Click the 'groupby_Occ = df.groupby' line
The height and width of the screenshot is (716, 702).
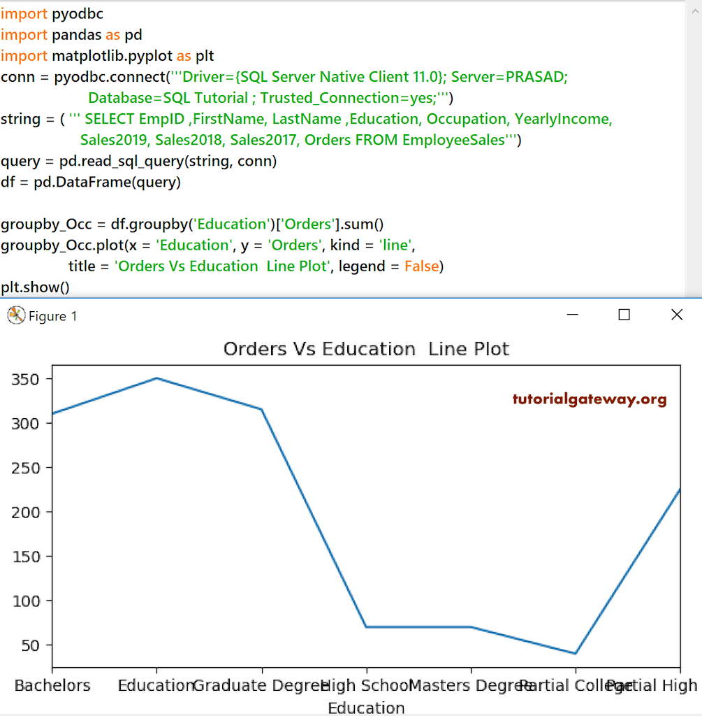point(192,224)
